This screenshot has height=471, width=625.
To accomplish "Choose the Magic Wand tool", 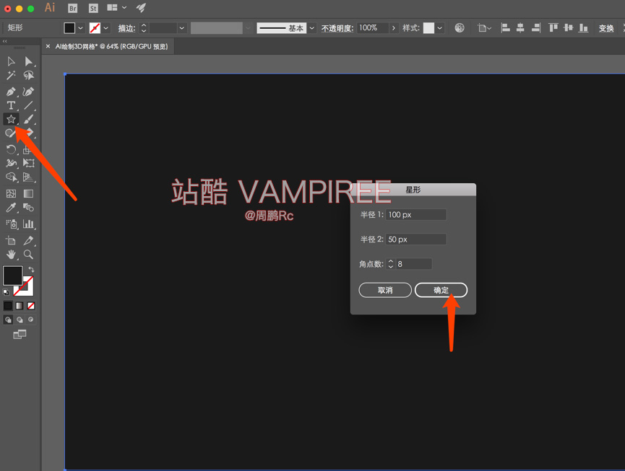I will tap(11, 75).
